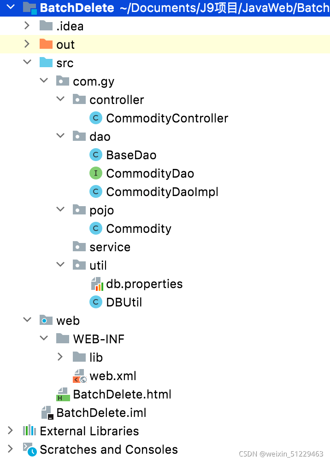
Task: Select the highlighted out folder row
Action: click(65, 44)
